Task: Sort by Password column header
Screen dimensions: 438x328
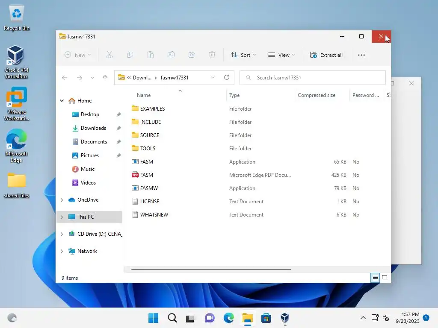Action: (366, 95)
